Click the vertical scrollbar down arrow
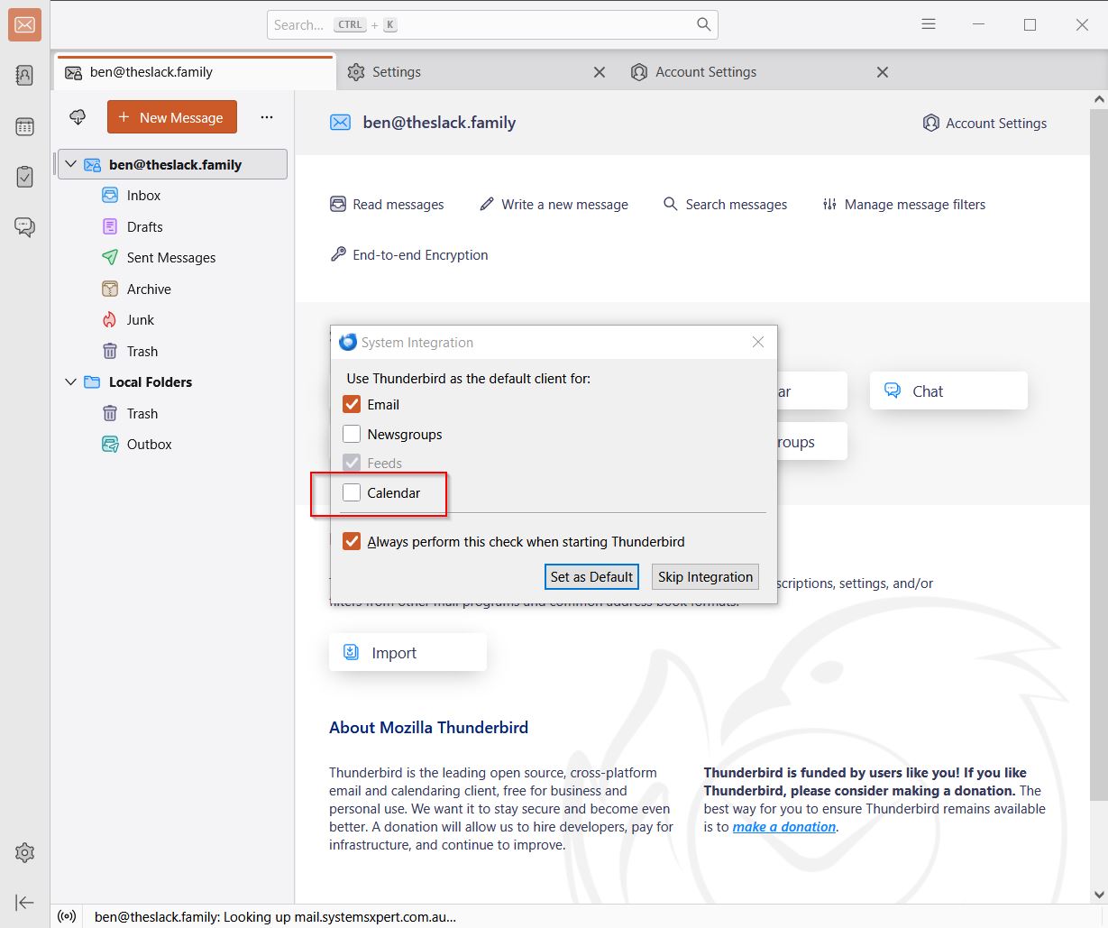 (1099, 895)
